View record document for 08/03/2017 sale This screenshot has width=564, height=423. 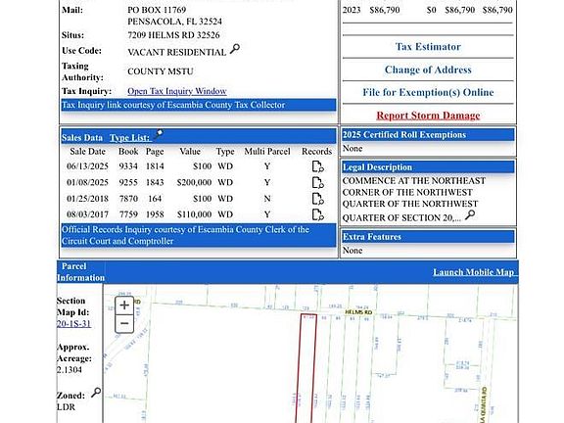(x=317, y=214)
